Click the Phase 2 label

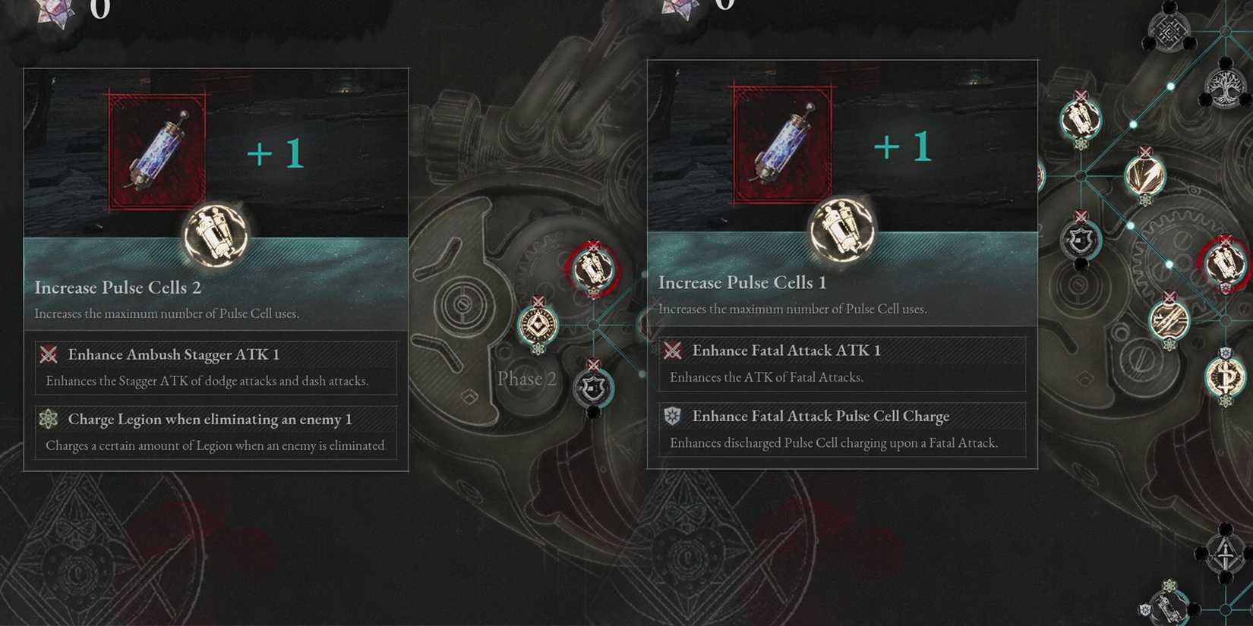[x=526, y=379]
